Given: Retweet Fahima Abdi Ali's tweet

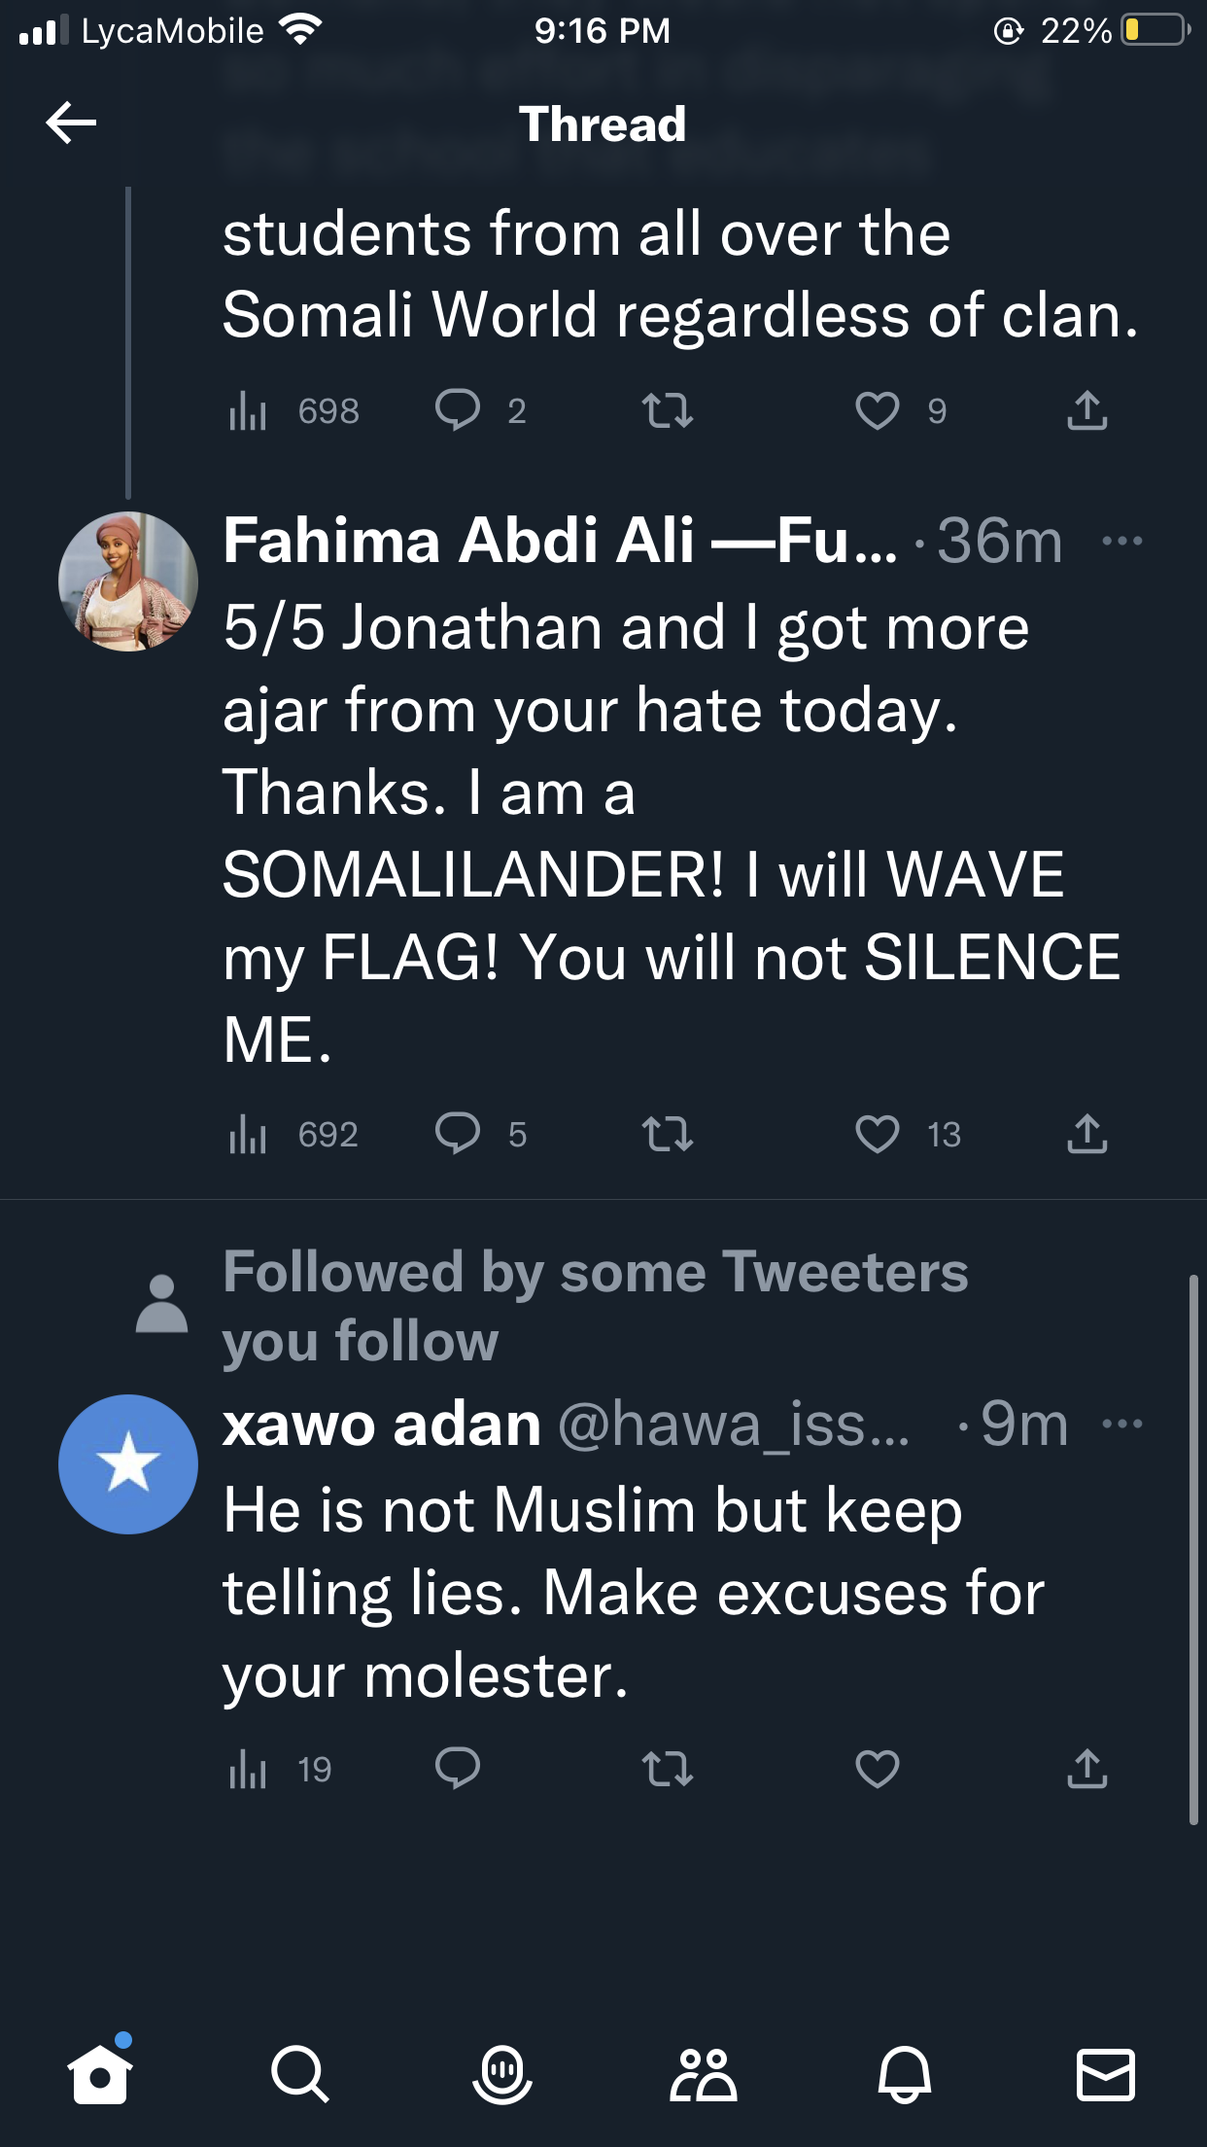Looking at the screenshot, I should [x=668, y=1134].
